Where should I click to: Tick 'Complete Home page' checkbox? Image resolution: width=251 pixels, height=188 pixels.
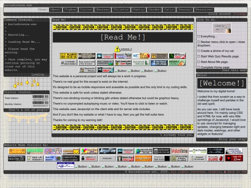(x=198, y=67)
